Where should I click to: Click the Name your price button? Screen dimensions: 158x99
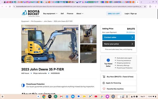118,44
